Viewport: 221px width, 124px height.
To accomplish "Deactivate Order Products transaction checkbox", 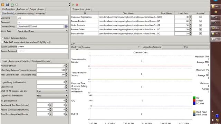I will 200,25.
